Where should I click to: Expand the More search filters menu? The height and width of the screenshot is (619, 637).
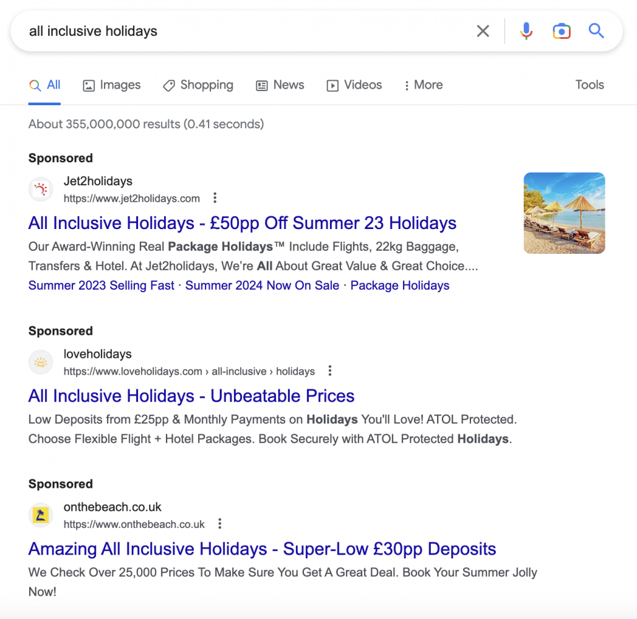tap(423, 85)
